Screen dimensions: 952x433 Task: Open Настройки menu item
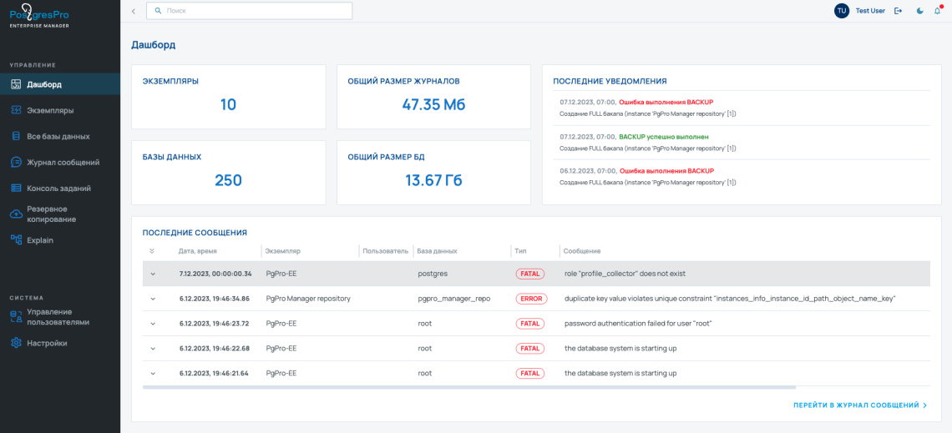[x=60, y=343]
